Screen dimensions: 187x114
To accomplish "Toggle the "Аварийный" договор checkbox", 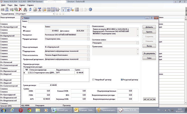I will (x=93, y=80).
